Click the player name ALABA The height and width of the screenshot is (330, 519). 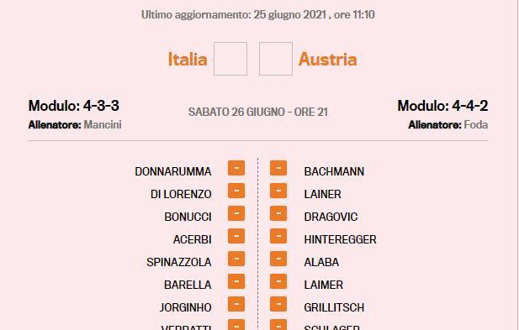tap(321, 262)
